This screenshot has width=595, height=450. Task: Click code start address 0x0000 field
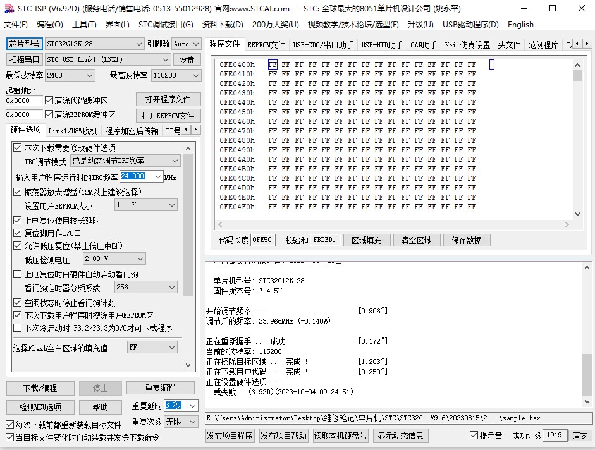23,100
